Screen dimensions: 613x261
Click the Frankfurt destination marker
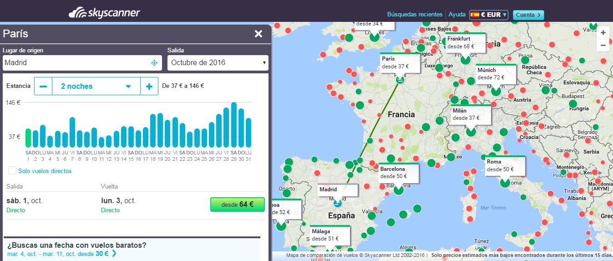click(465, 59)
